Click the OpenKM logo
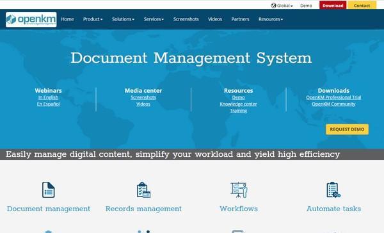This screenshot has width=384, height=233. click(x=31, y=19)
